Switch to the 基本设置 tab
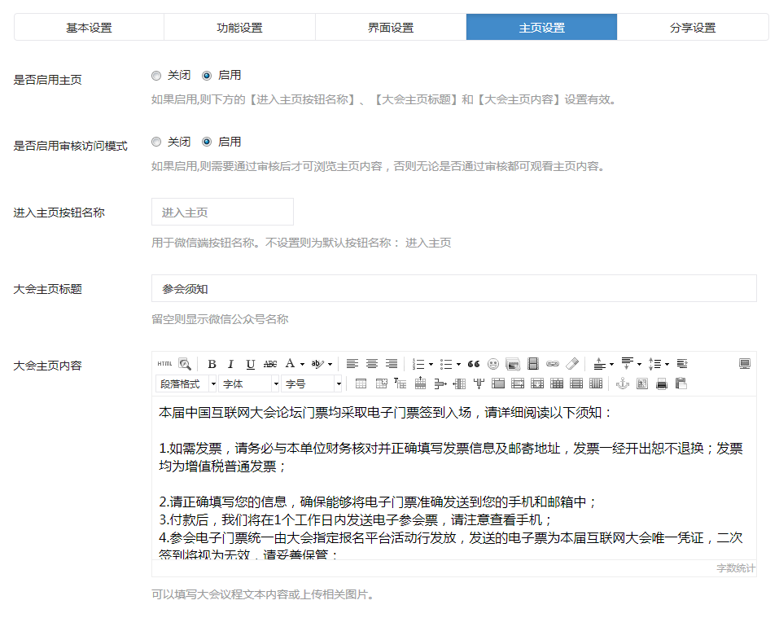 [89, 28]
